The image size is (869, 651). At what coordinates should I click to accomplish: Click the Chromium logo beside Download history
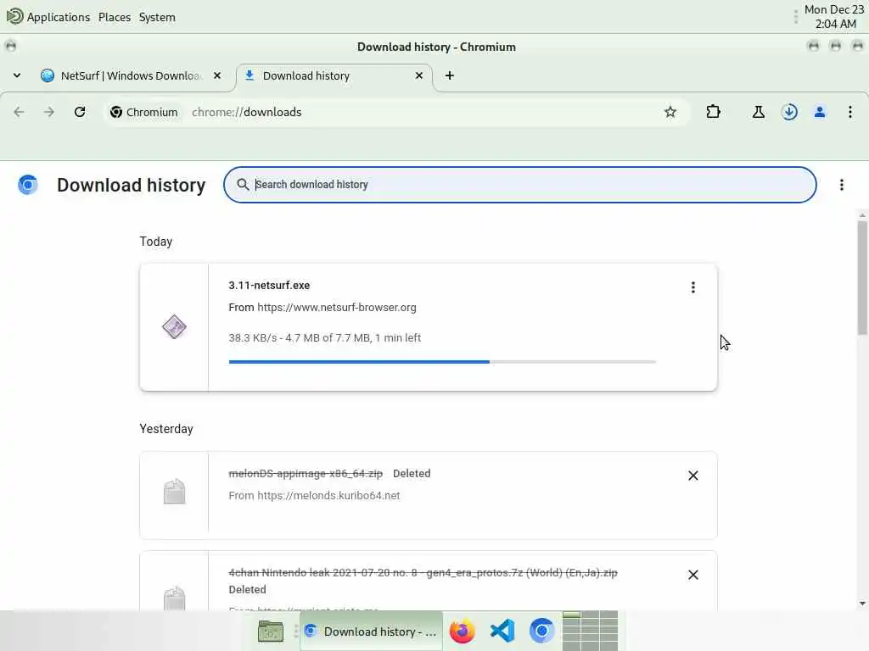(28, 185)
